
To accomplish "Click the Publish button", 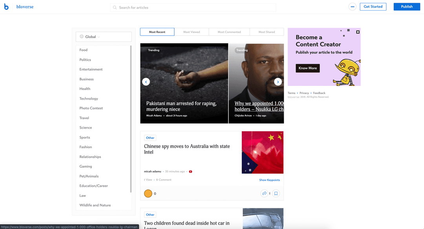I will [407, 6].
